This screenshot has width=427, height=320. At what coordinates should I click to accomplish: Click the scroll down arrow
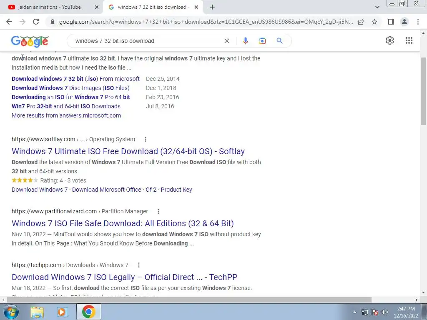[x=423, y=292]
